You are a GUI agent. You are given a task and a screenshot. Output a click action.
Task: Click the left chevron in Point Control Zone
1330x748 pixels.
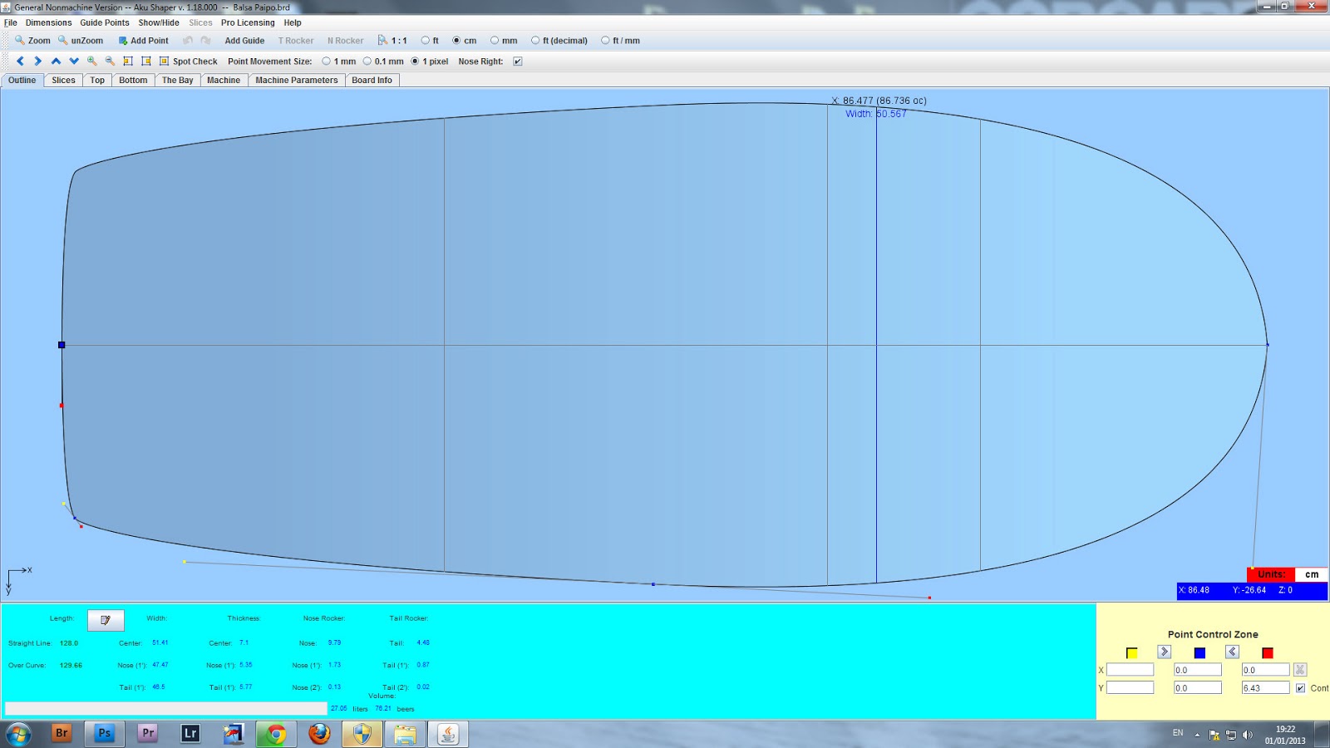[x=1232, y=652]
